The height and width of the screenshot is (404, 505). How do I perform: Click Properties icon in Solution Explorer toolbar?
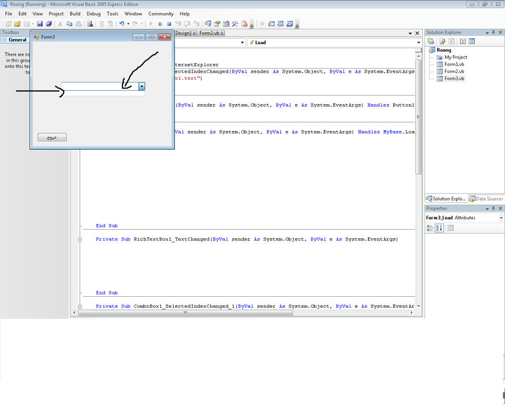point(431,41)
